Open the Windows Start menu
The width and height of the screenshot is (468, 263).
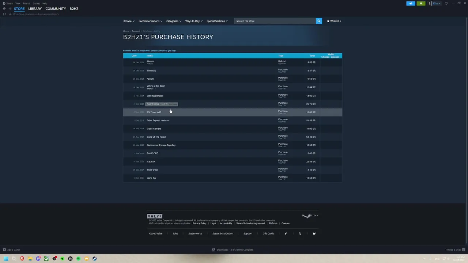(6, 259)
